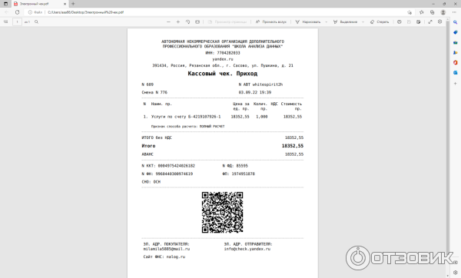Zoom out with the minus icon
The image size is (461, 278).
click(x=168, y=22)
